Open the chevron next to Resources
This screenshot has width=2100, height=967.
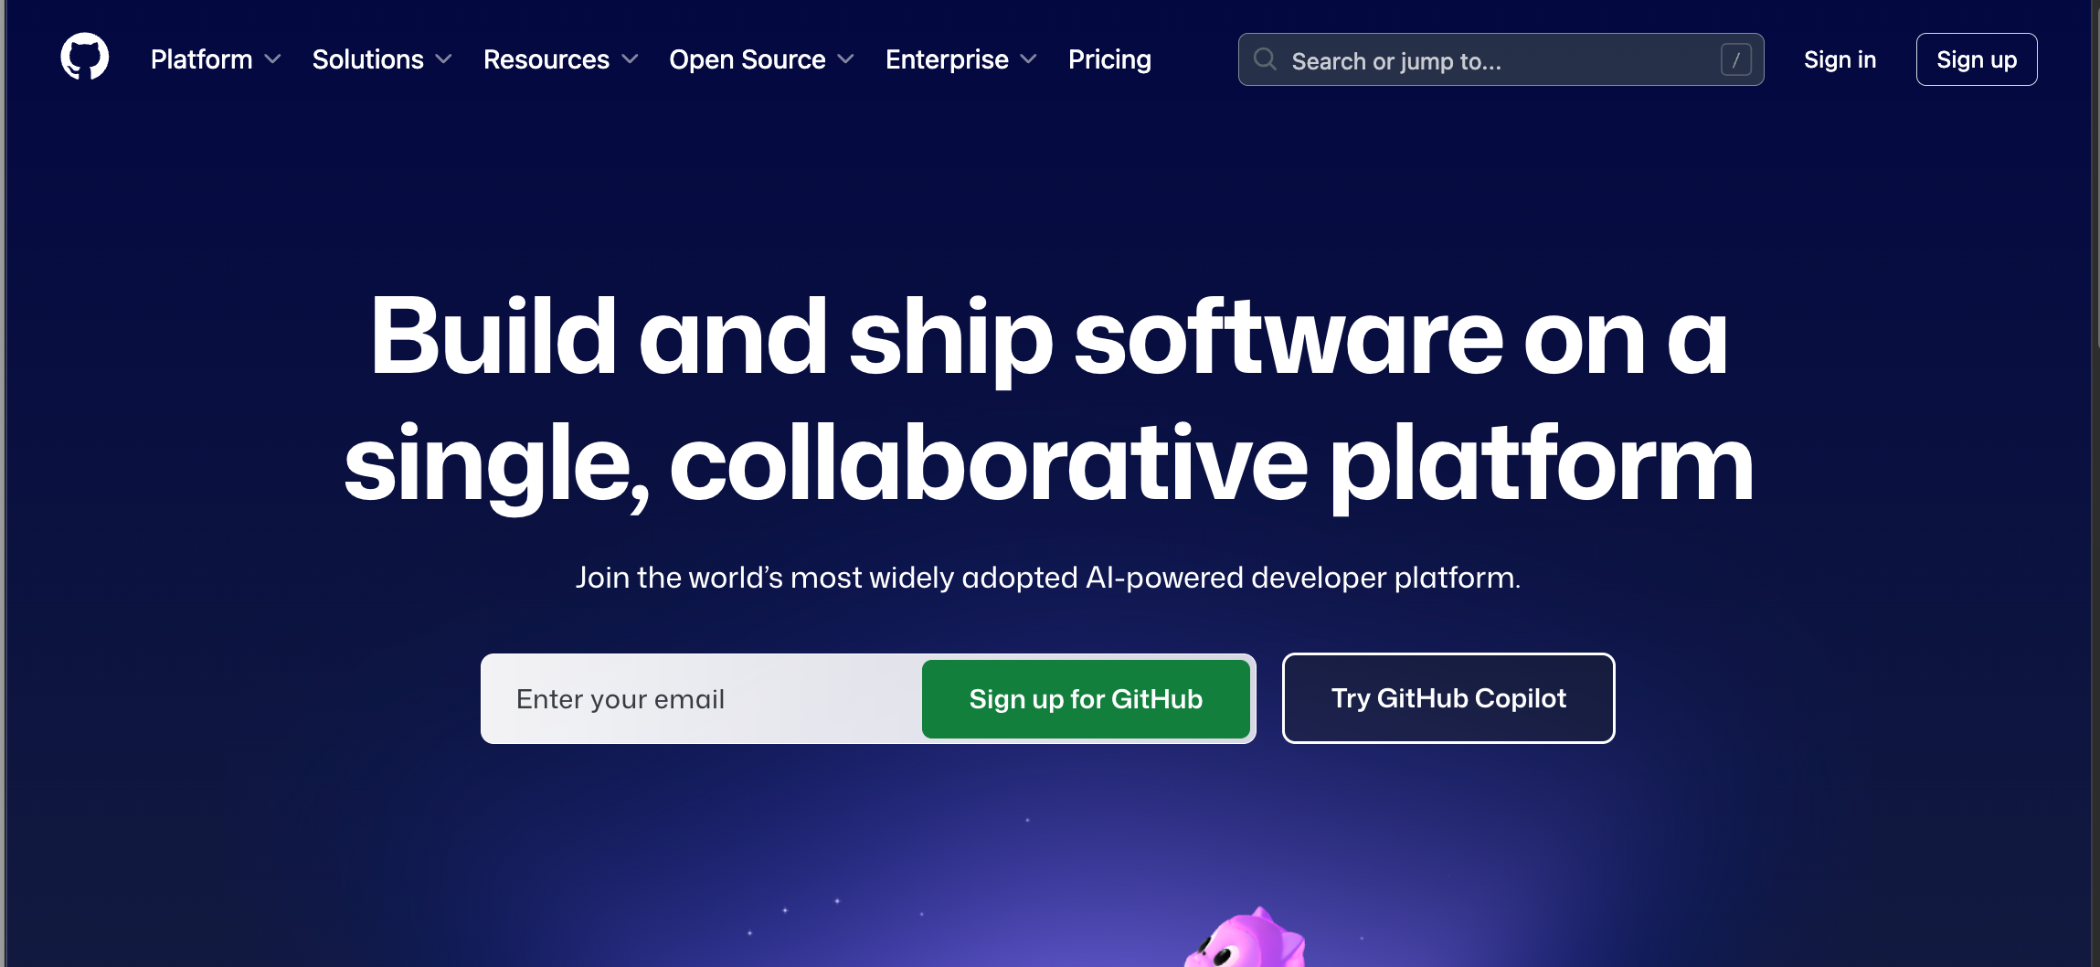tap(630, 59)
